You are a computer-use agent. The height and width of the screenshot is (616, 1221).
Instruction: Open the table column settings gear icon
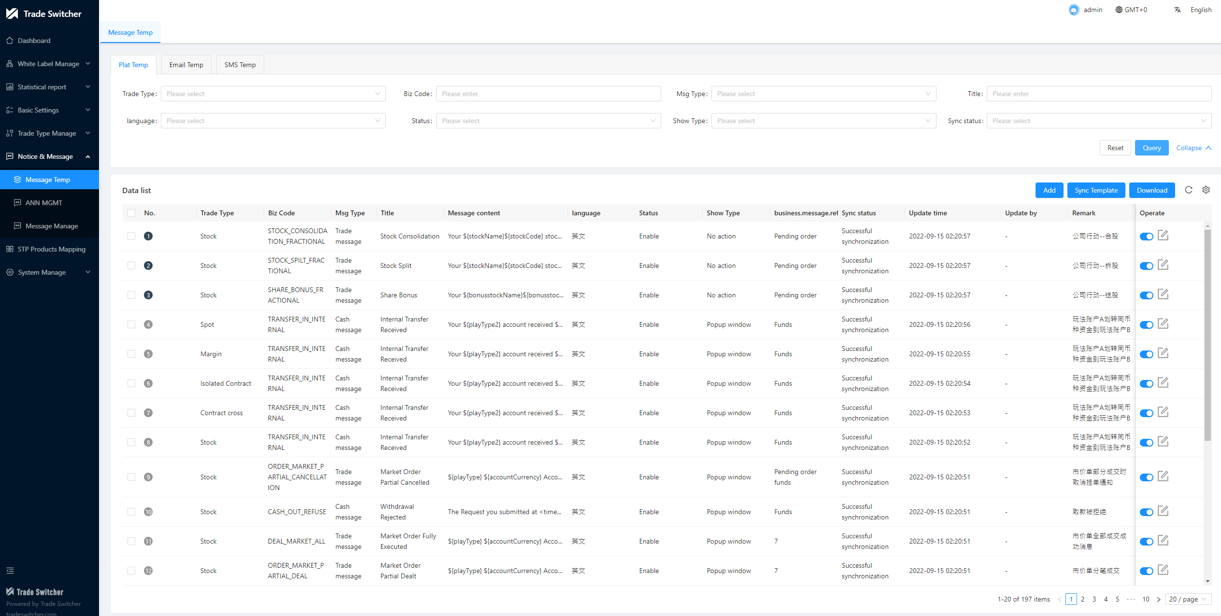click(1206, 190)
